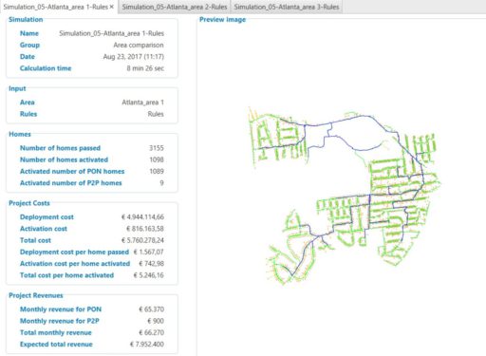Click Number of homes passed label
Viewport: 486px width, 356px height.
[x=60, y=148]
